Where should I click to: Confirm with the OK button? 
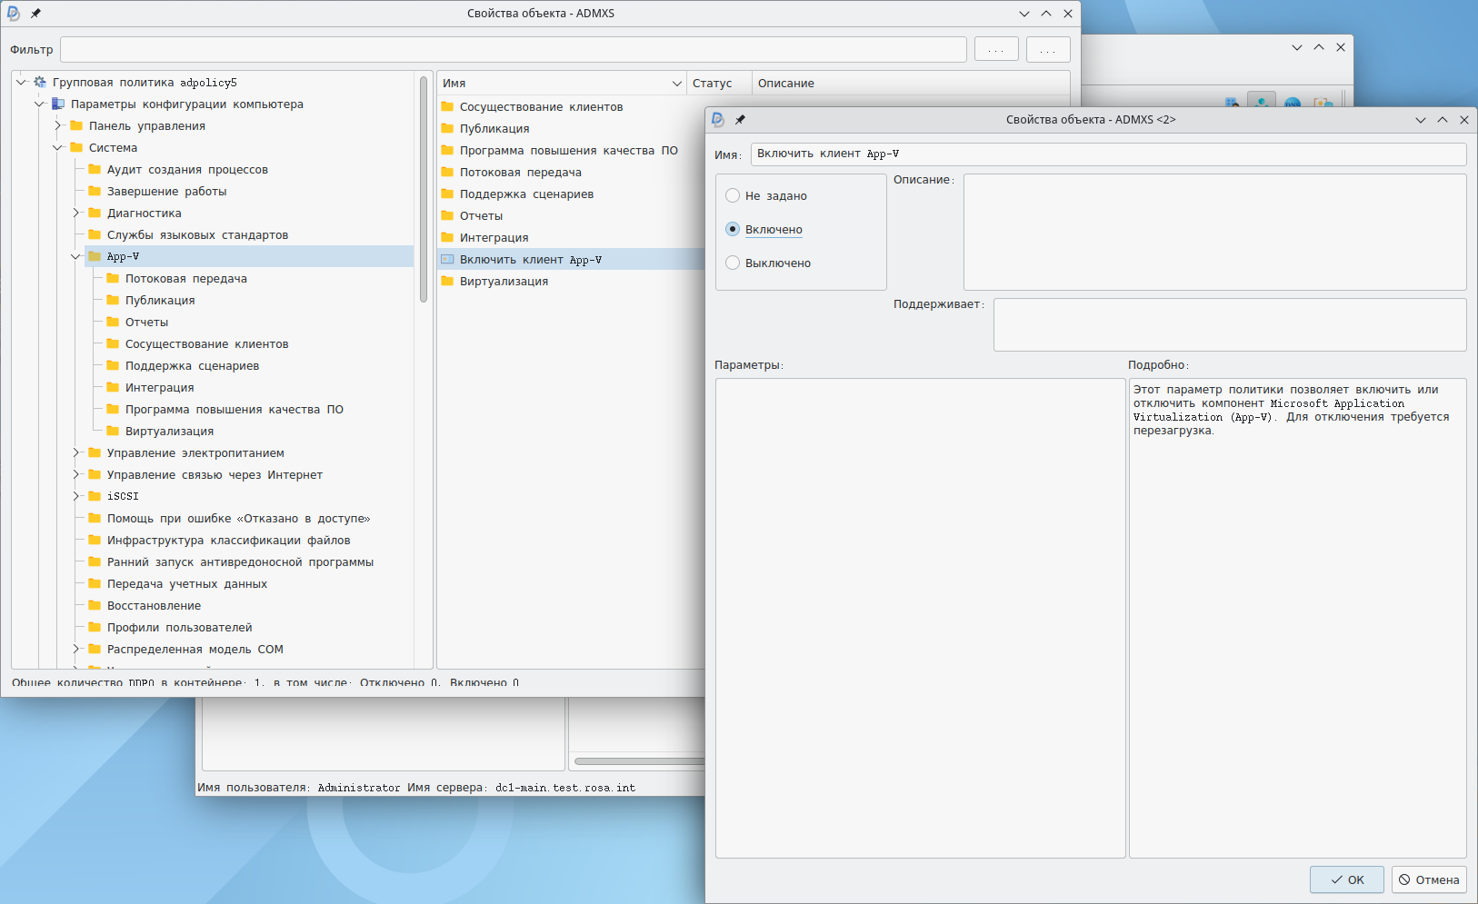click(1346, 879)
